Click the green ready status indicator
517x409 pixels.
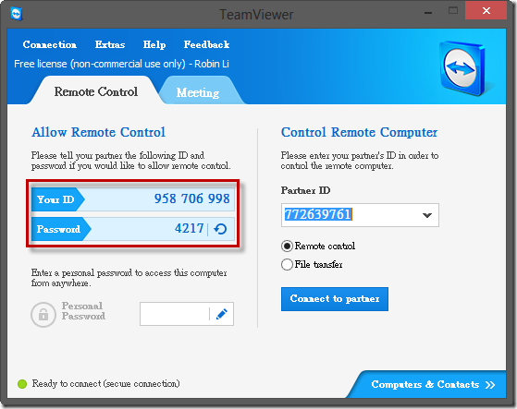pyautogui.click(x=22, y=384)
